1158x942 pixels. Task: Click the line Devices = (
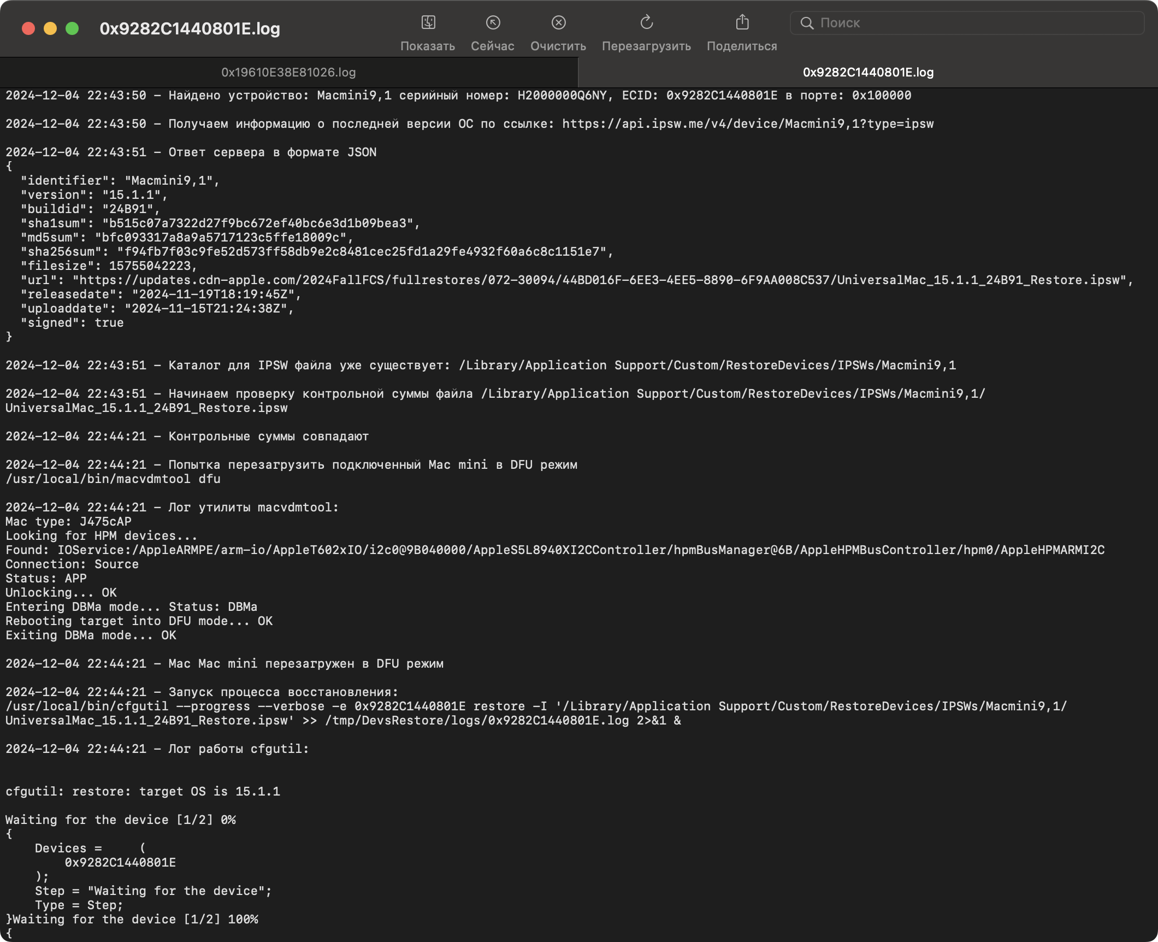(90, 849)
